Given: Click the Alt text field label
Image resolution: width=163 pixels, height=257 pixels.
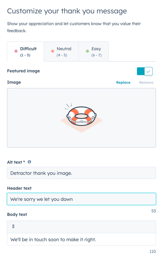Looking at the screenshot, I should [15, 162].
